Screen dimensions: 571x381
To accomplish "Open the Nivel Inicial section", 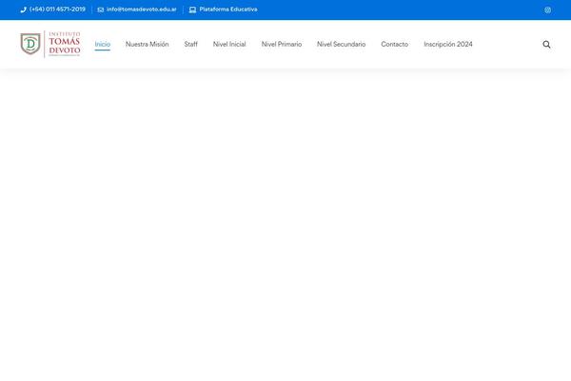I will [x=229, y=44].
